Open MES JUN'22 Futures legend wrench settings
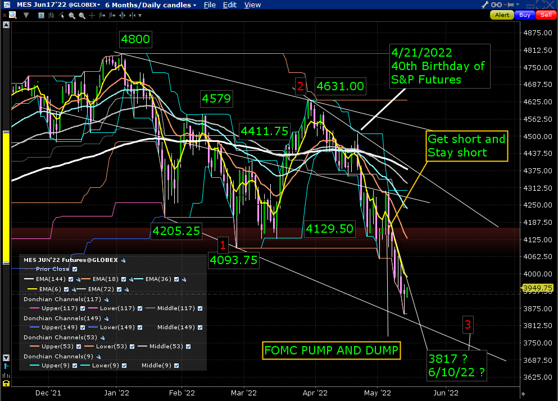 click(123, 260)
